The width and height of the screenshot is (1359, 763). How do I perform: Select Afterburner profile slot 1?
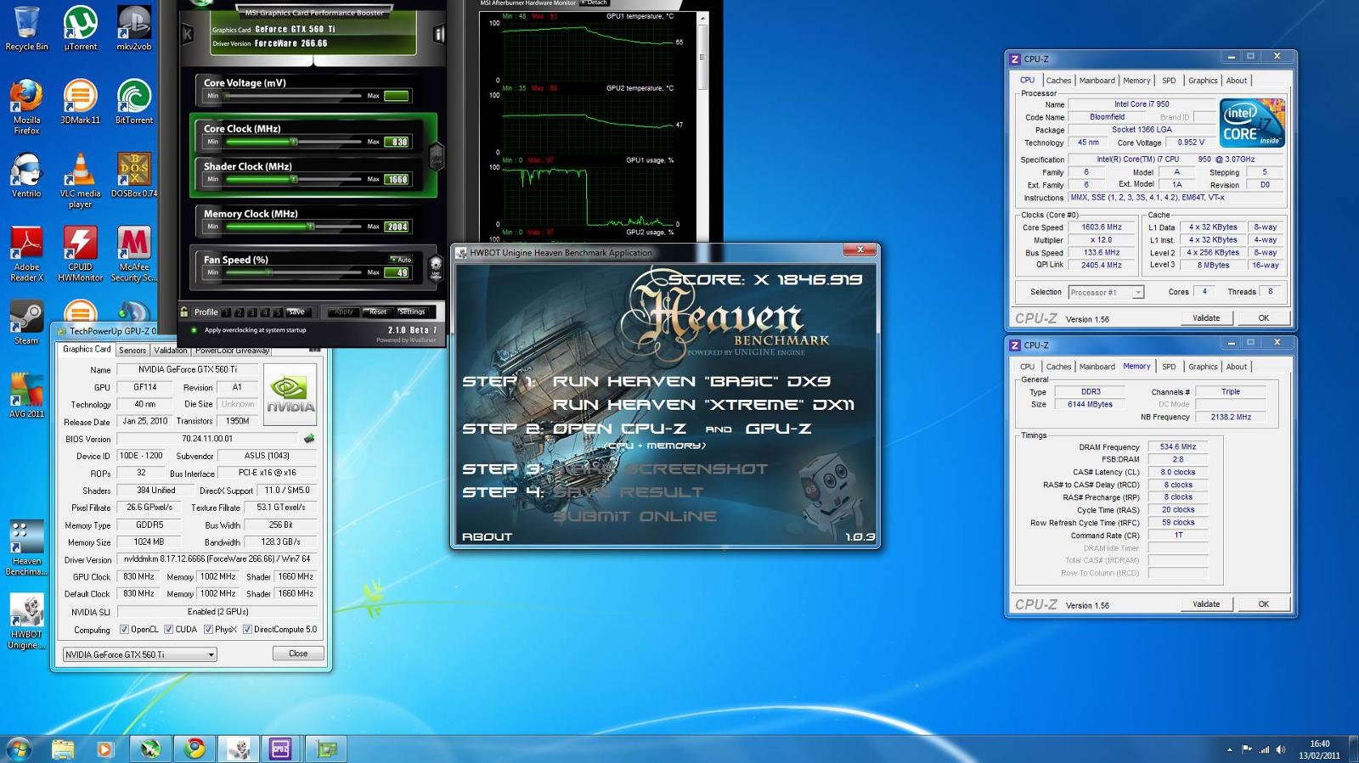[226, 312]
